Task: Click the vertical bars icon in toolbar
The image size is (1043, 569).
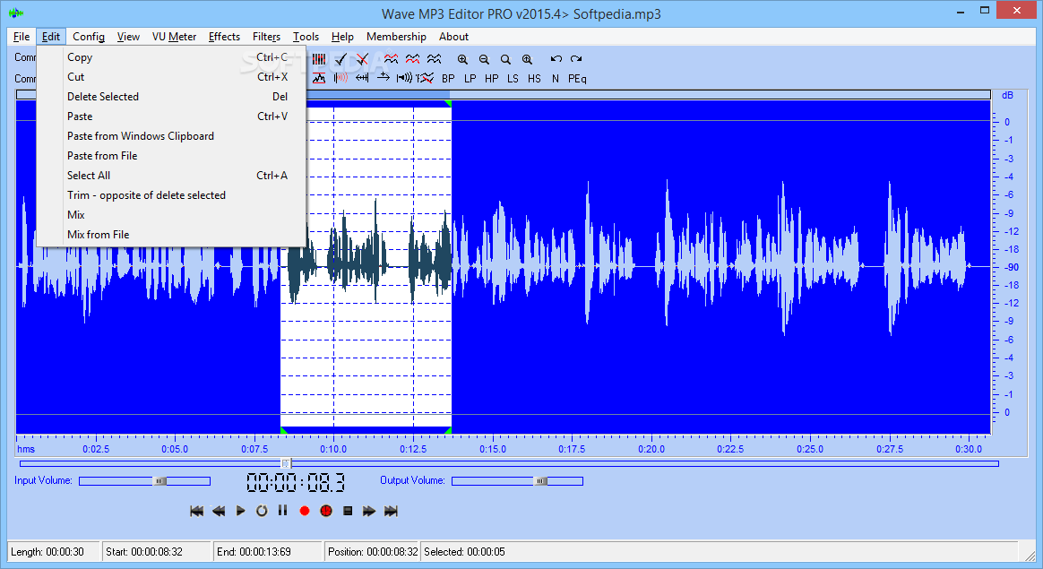Action: click(319, 59)
